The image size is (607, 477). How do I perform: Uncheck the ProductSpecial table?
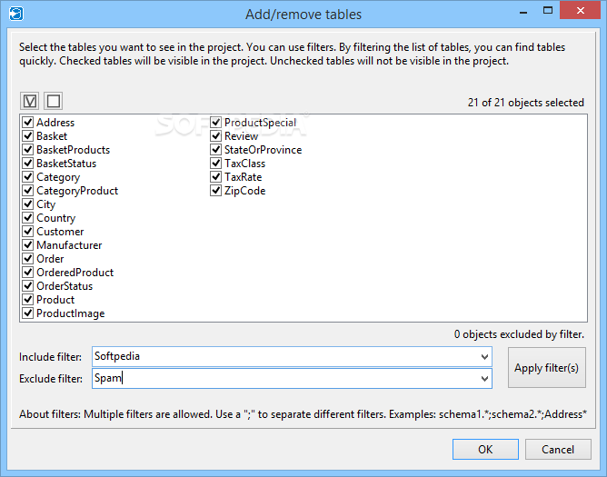[x=215, y=123]
